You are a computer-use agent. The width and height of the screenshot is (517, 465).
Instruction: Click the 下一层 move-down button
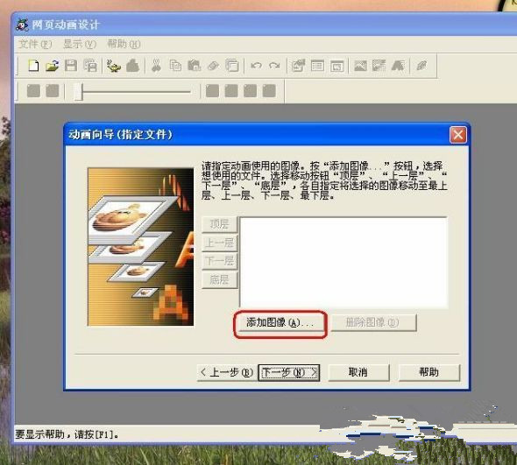pyautogui.click(x=220, y=261)
